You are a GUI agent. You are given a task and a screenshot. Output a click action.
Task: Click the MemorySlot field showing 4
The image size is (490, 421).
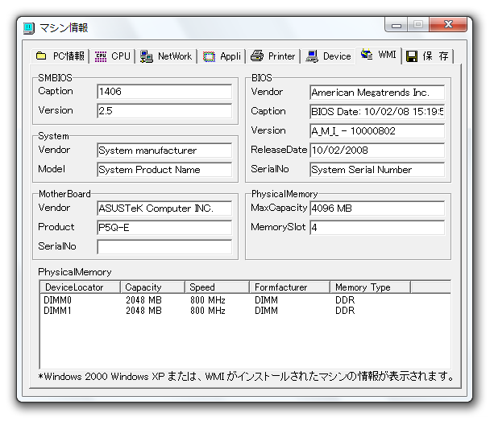click(377, 228)
